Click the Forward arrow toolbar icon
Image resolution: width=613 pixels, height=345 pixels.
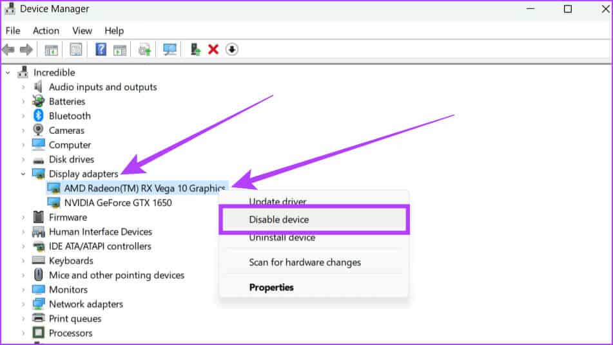[x=26, y=50]
